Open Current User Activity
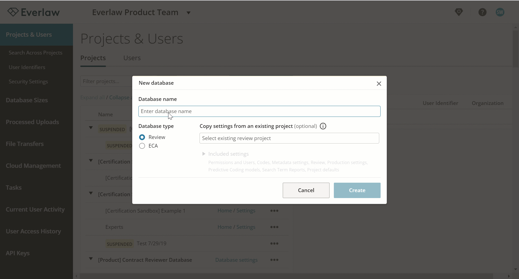 click(35, 209)
